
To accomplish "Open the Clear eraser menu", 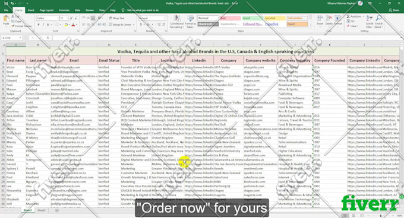I will coord(352,26).
